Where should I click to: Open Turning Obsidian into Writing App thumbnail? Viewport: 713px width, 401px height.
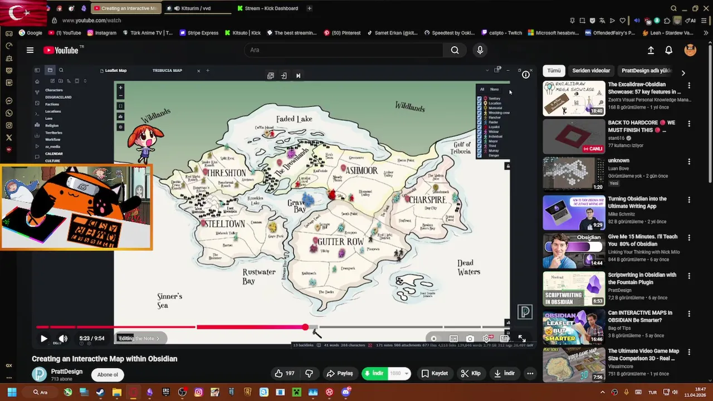574,213
